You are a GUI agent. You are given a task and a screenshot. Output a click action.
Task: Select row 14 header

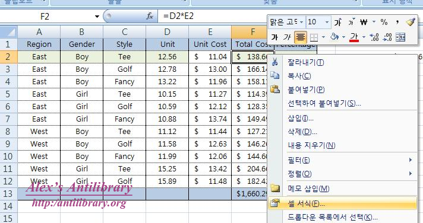tap(9, 206)
